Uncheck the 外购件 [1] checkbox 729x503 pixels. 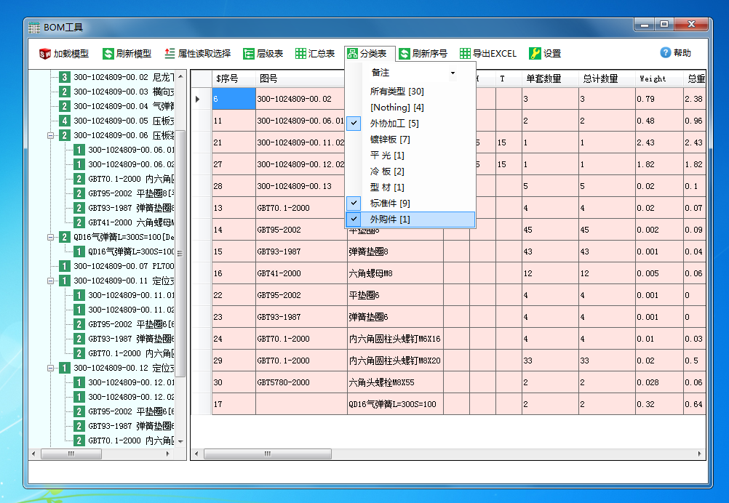pyautogui.click(x=353, y=219)
